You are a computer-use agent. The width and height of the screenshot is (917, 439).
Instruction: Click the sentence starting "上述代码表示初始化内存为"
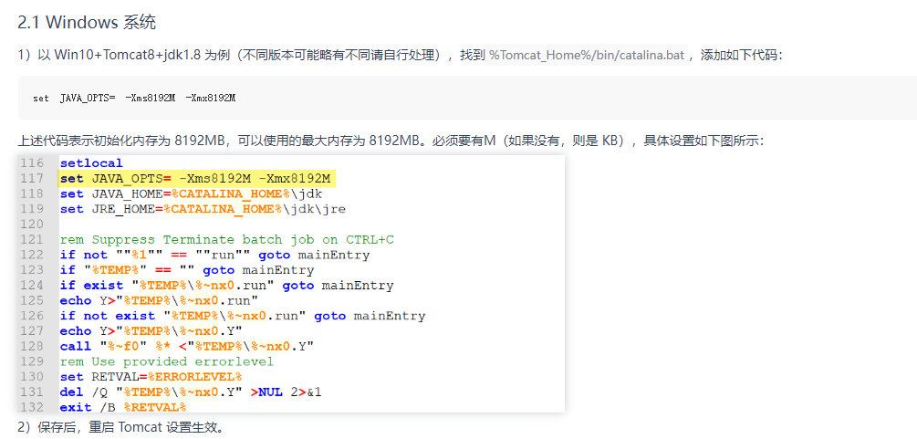(x=391, y=141)
